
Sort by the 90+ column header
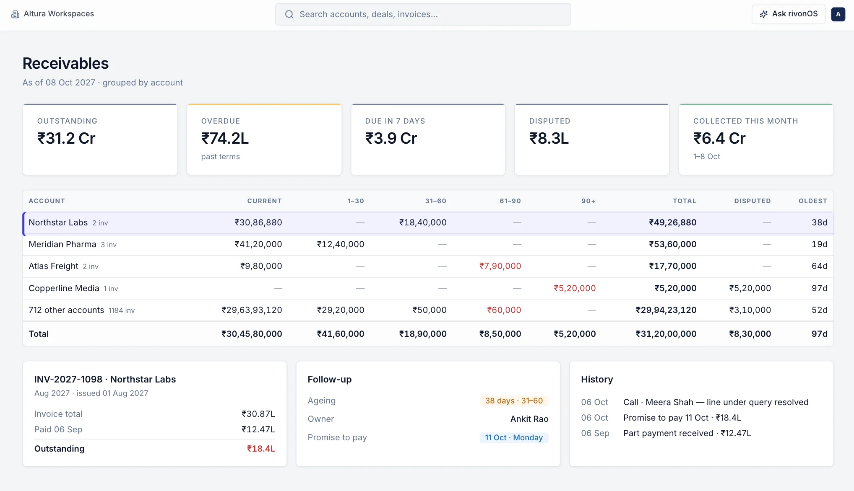coord(588,201)
